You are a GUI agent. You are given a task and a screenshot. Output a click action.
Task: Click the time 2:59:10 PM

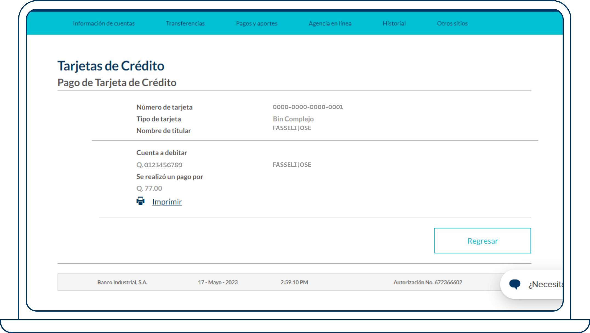coord(294,282)
